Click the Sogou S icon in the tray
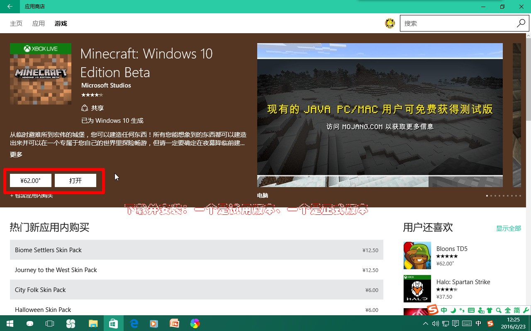The image size is (531, 331). point(490,323)
